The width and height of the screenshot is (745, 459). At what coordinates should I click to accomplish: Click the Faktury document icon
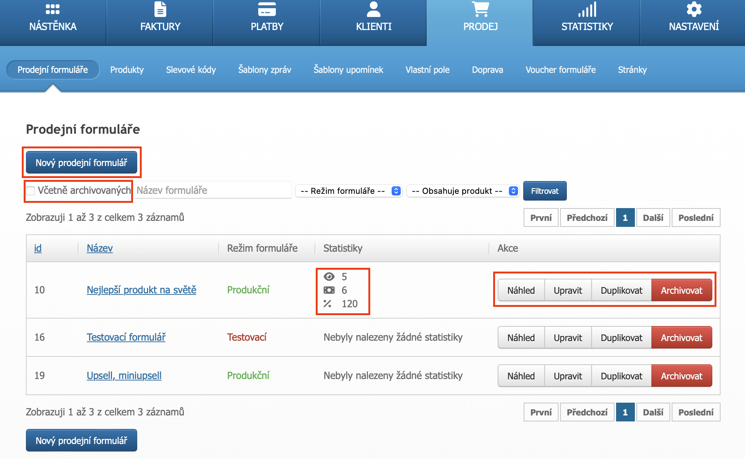tap(160, 9)
